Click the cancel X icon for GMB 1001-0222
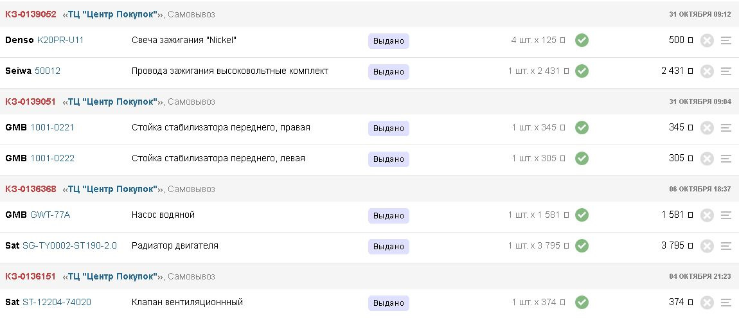 (x=706, y=159)
